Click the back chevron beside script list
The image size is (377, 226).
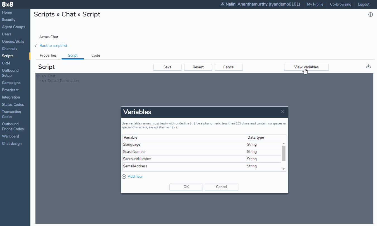[x=36, y=45]
